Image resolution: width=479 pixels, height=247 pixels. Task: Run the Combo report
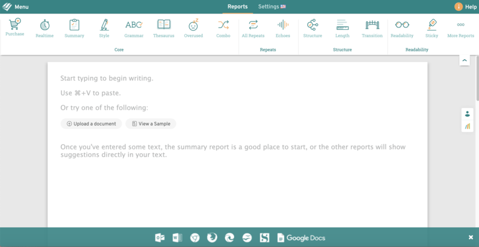(x=223, y=28)
